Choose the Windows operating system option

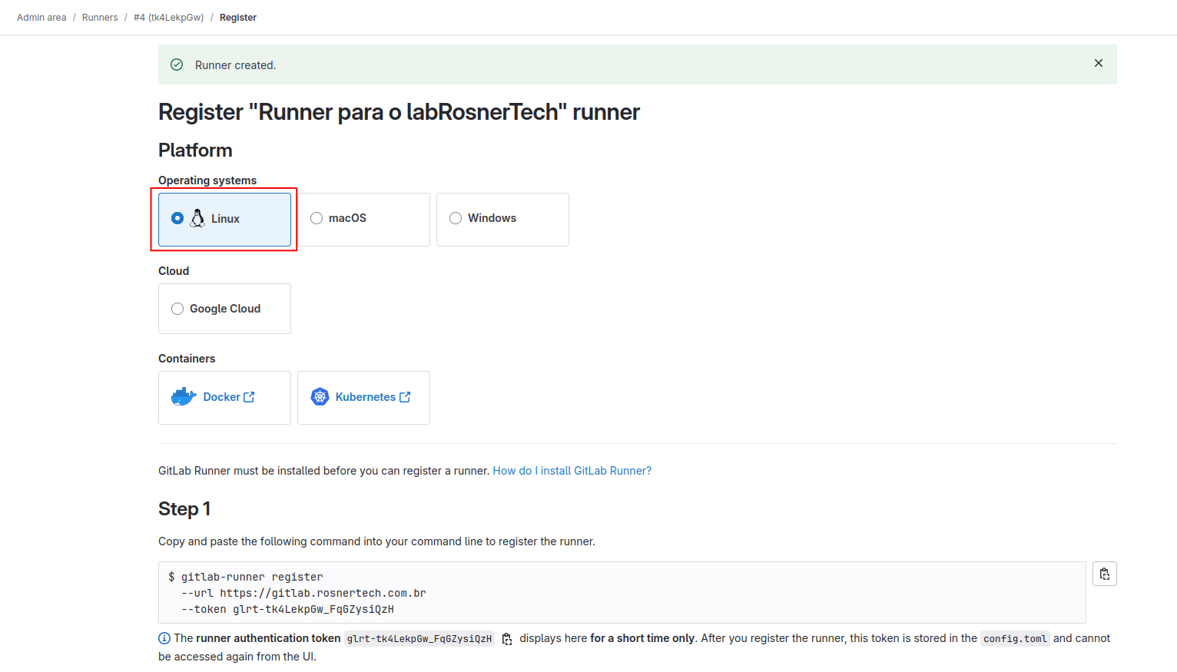click(x=502, y=220)
